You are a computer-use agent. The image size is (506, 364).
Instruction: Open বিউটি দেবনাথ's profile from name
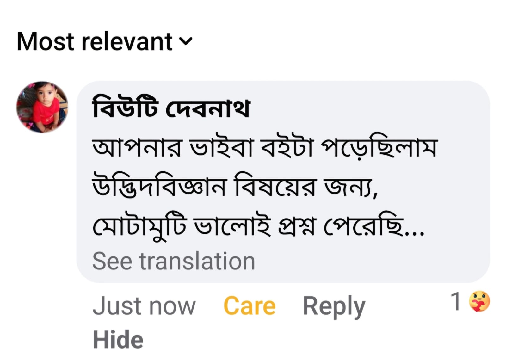pyautogui.click(x=171, y=108)
